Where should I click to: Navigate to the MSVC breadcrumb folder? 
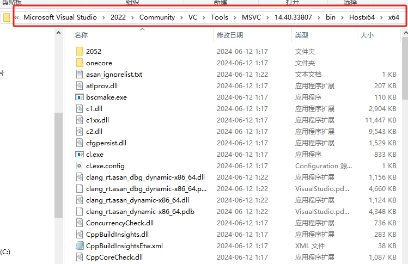click(x=251, y=17)
